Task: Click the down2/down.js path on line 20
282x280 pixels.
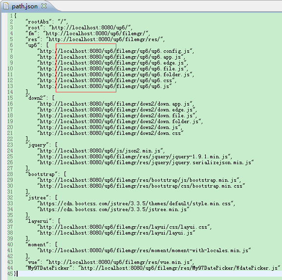Action: (109, 128)
